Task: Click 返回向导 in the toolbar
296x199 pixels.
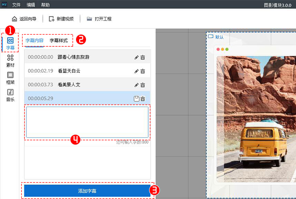Action: [24, 19]
